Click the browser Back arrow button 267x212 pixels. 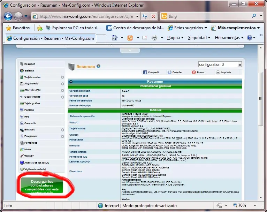pos(8,16)
